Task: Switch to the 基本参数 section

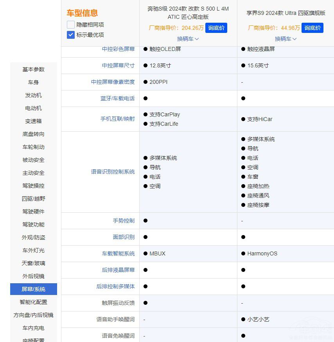Action: point(33,69)
